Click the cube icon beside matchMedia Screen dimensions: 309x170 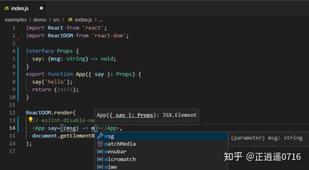coord(100,144)
